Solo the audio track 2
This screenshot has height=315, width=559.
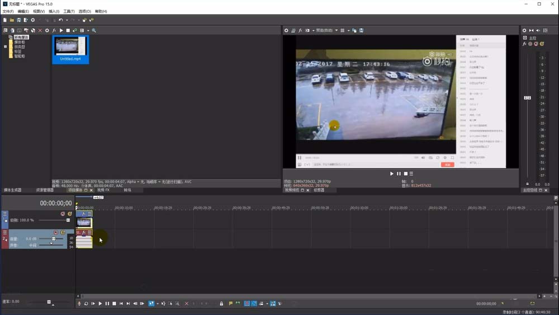tap(63, 232)
